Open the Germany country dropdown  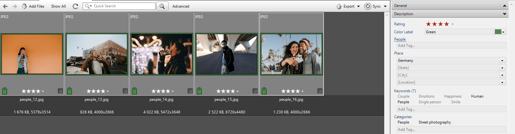coord(502,61)
